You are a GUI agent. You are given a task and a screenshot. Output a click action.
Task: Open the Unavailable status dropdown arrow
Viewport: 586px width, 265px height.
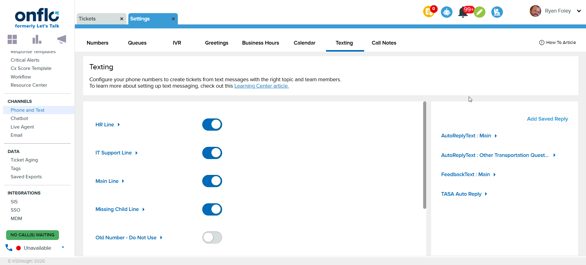(x=63, y=248)
